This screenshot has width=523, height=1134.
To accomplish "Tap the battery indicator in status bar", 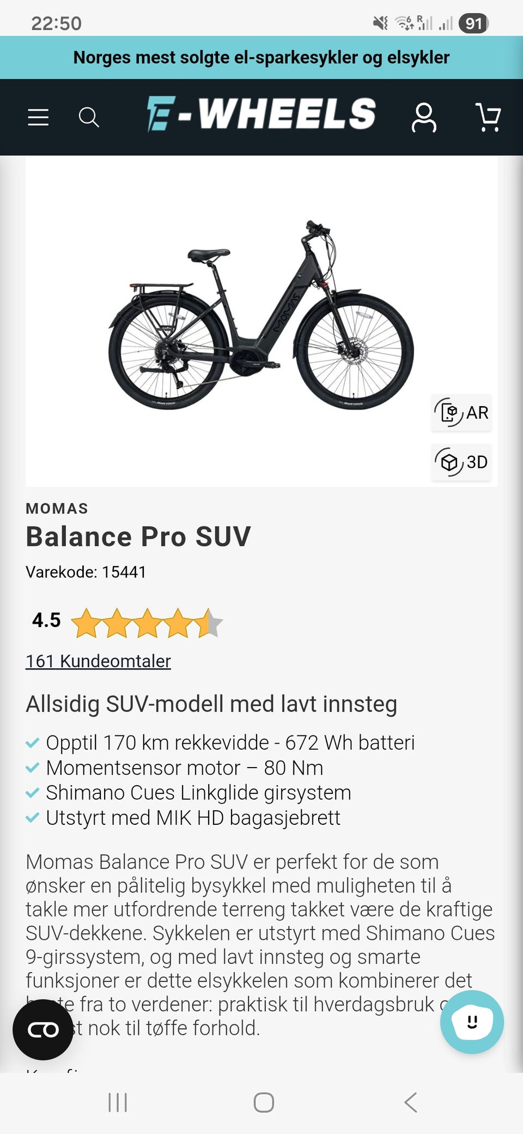I will coord(473,23).
